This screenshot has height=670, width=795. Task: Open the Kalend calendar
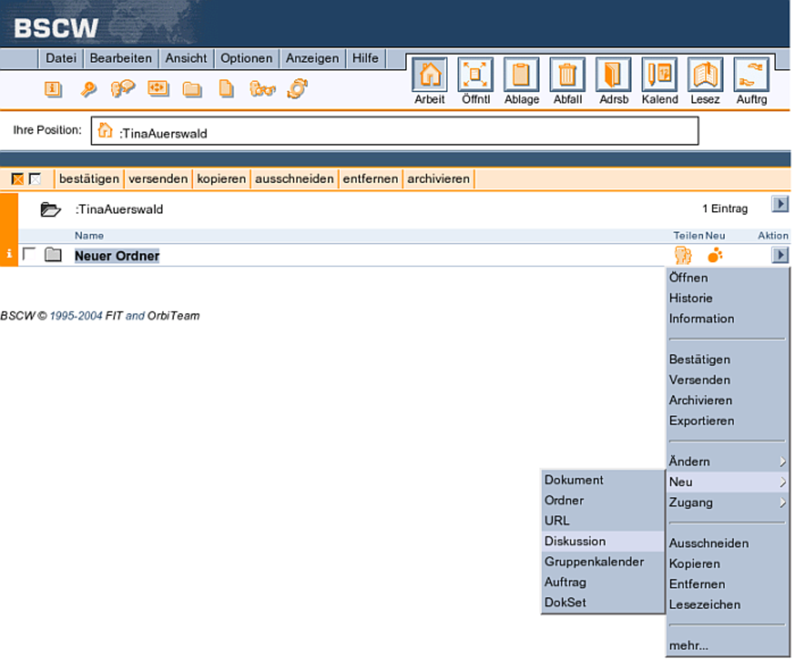[x=659, y=81]
